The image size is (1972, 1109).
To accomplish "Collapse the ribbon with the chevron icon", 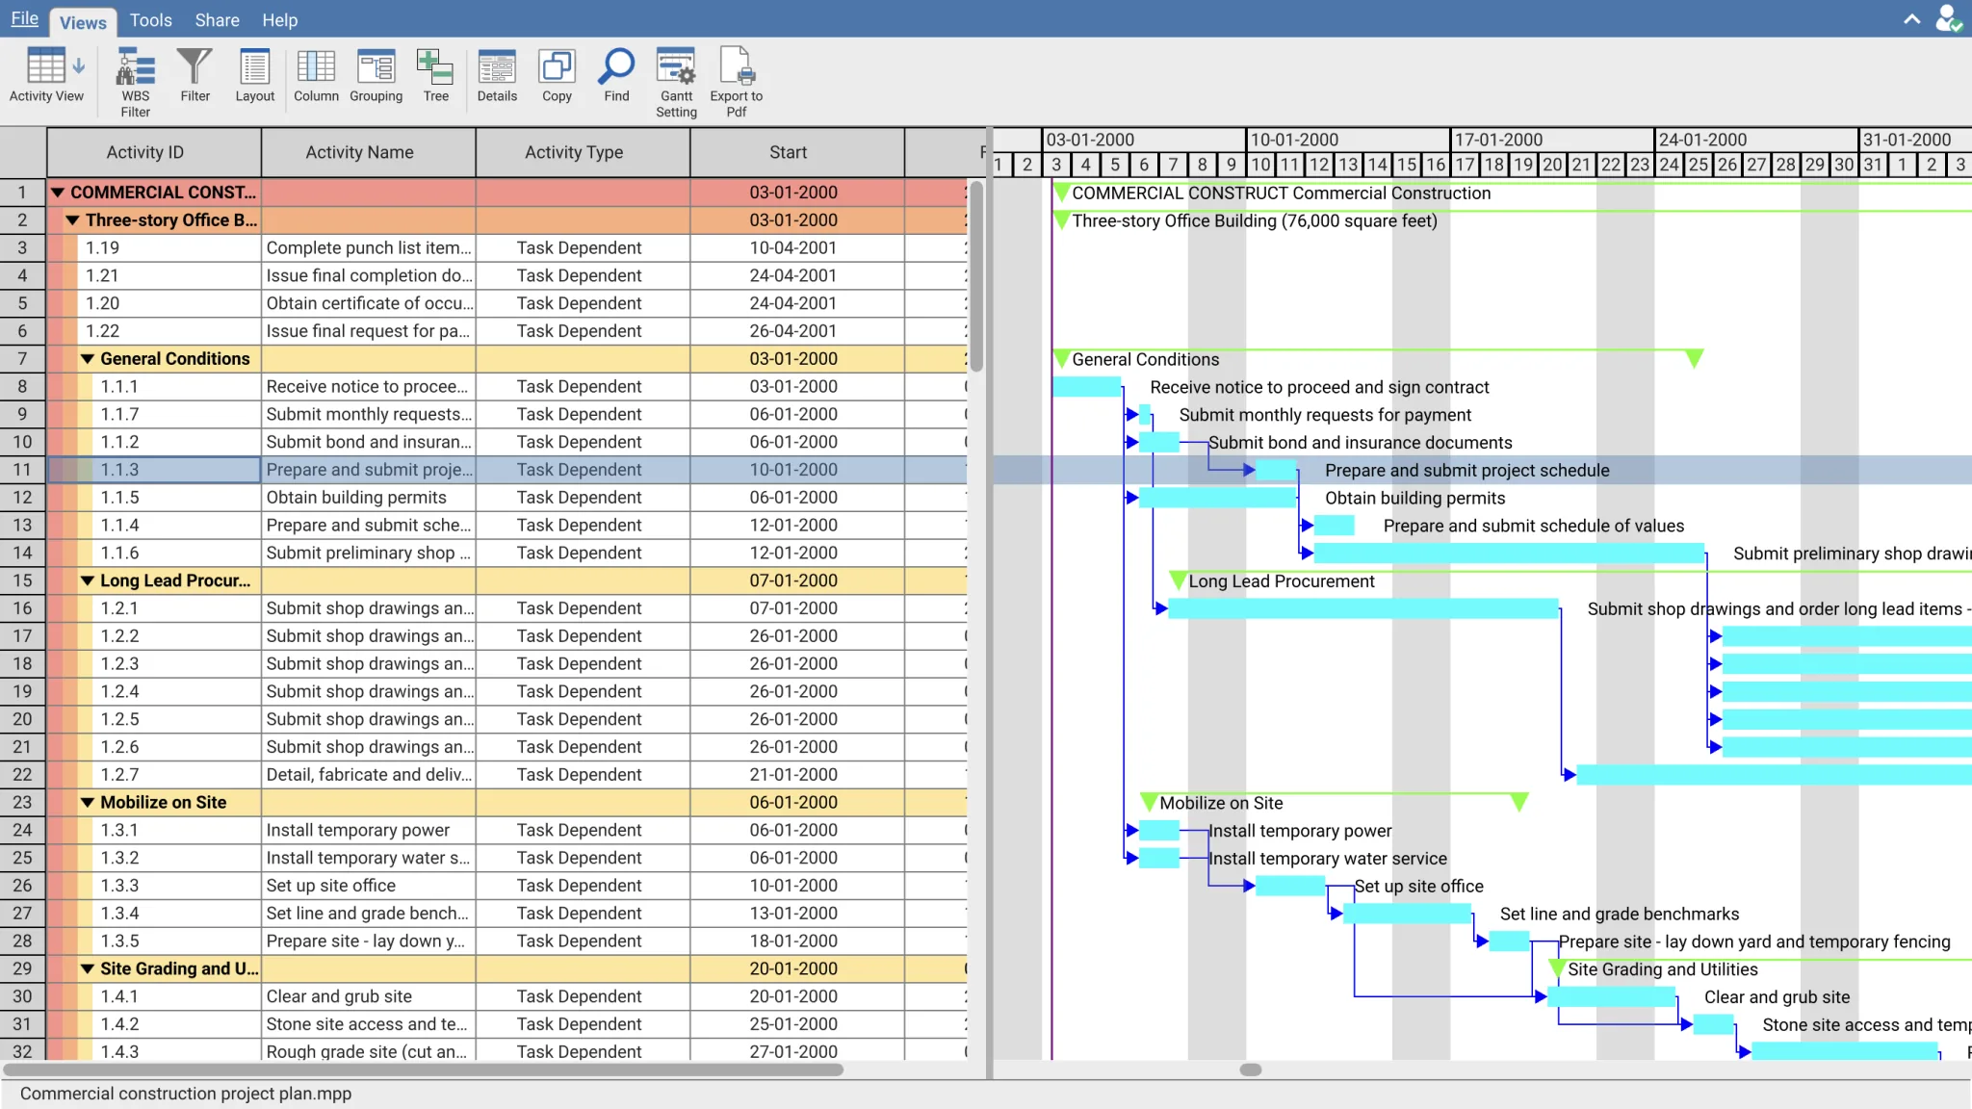I will pos(1912,19).
